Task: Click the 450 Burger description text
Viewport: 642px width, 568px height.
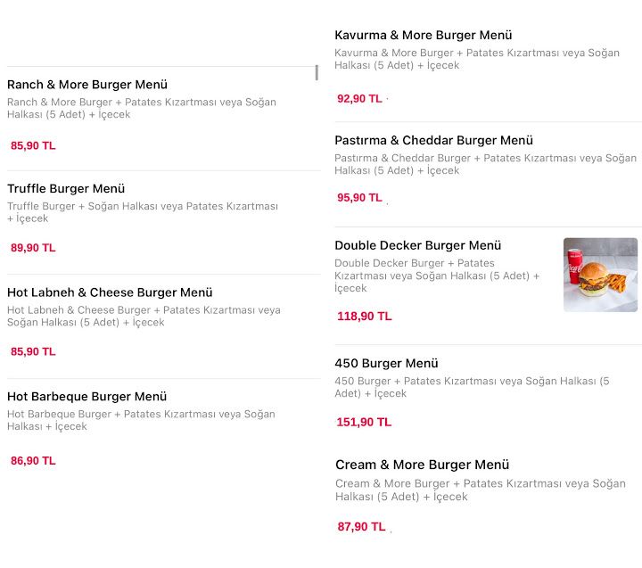Action: [472, 387]
